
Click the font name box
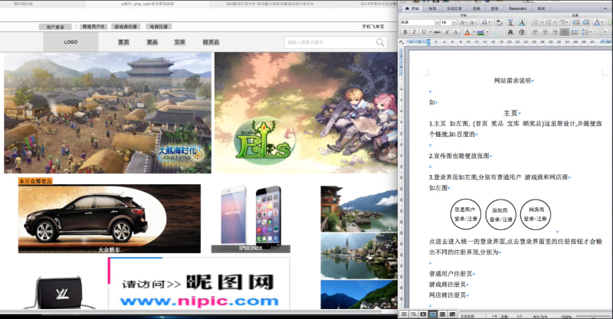[x=418, y=22]
